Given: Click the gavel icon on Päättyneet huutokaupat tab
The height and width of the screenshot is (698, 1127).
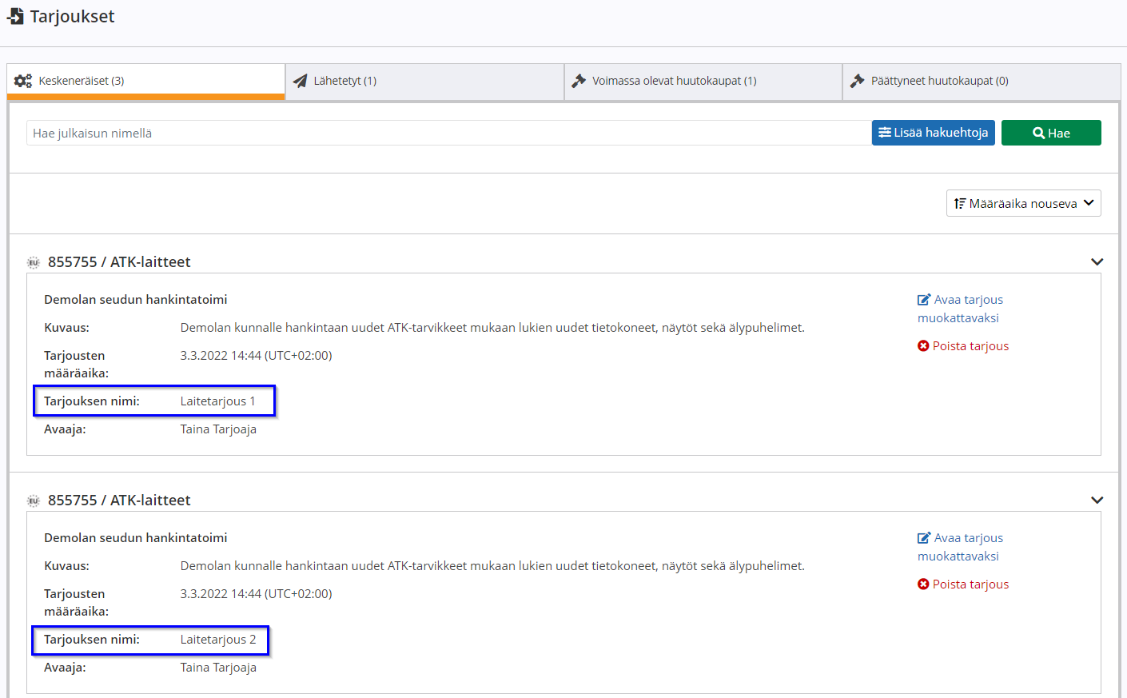Looking at the screenshot, I should [858, 81].
